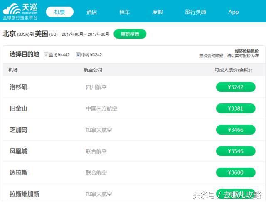Click the ¥3600 price for 达拉斯
Image resolution: width=266 pixels, height=202 pixels.
pyautogui.click(x=236, y=172)
